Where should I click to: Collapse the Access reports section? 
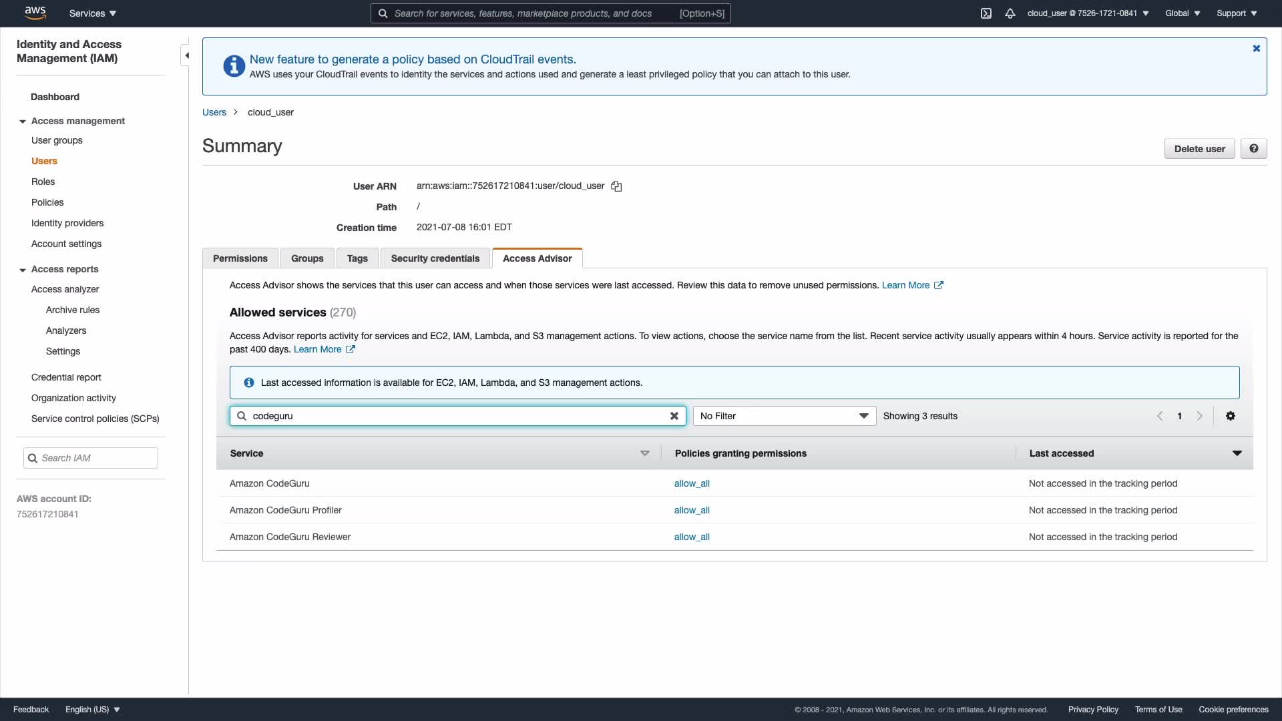click(x=23, y=270)
